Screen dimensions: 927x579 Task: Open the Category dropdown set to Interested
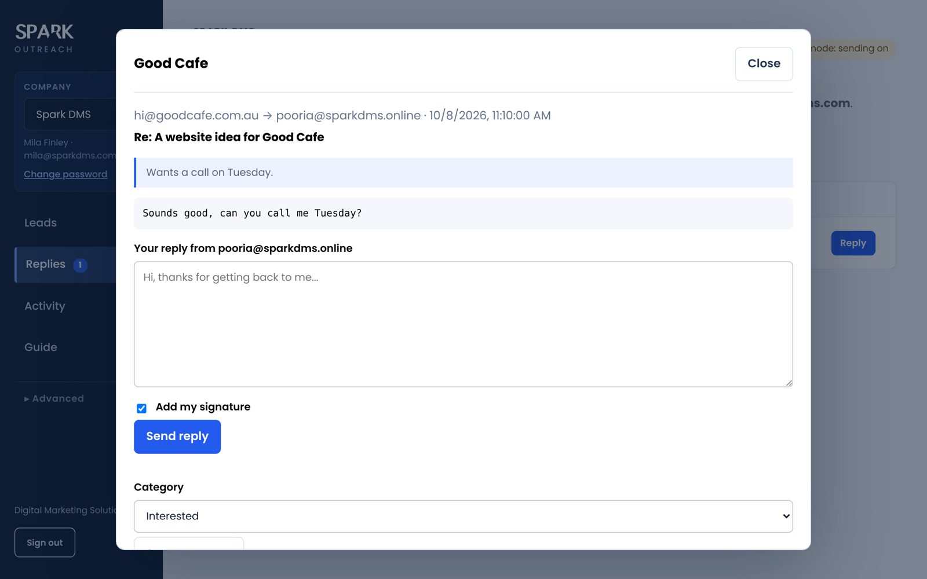[463, 516]
